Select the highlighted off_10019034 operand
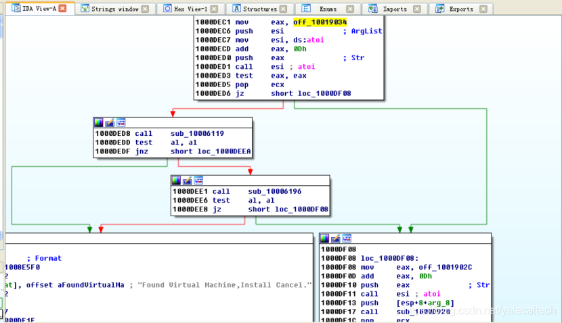Viewport: 562px width, 323px height. [320, 22]
